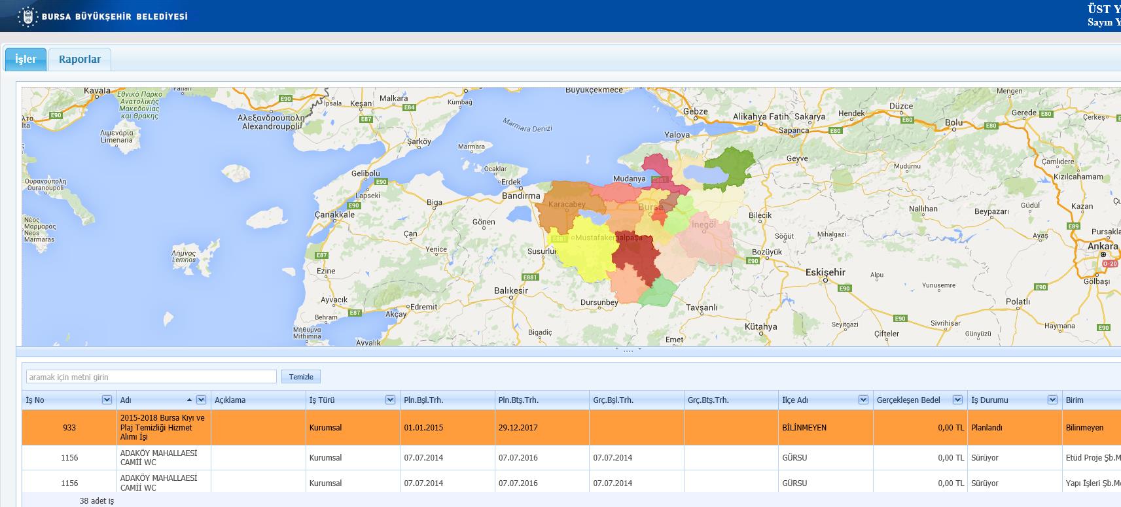This screenshot has width=1121, height=507.
Task: Click the Marmara Denizi sea label
Action: [x=527, y=124]
